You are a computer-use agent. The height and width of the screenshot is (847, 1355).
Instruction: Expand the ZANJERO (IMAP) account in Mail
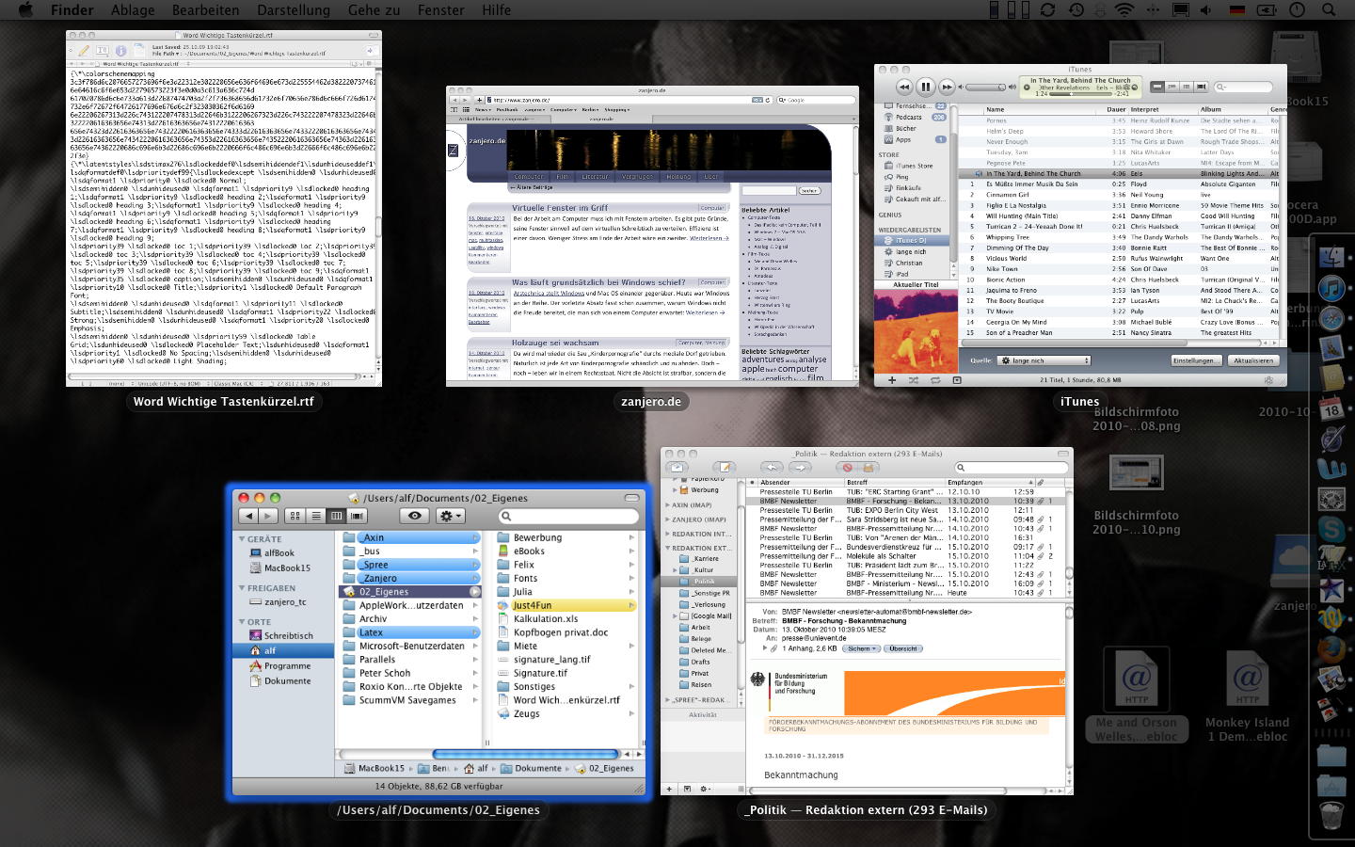pyautogui.click(x=666, y=519)
